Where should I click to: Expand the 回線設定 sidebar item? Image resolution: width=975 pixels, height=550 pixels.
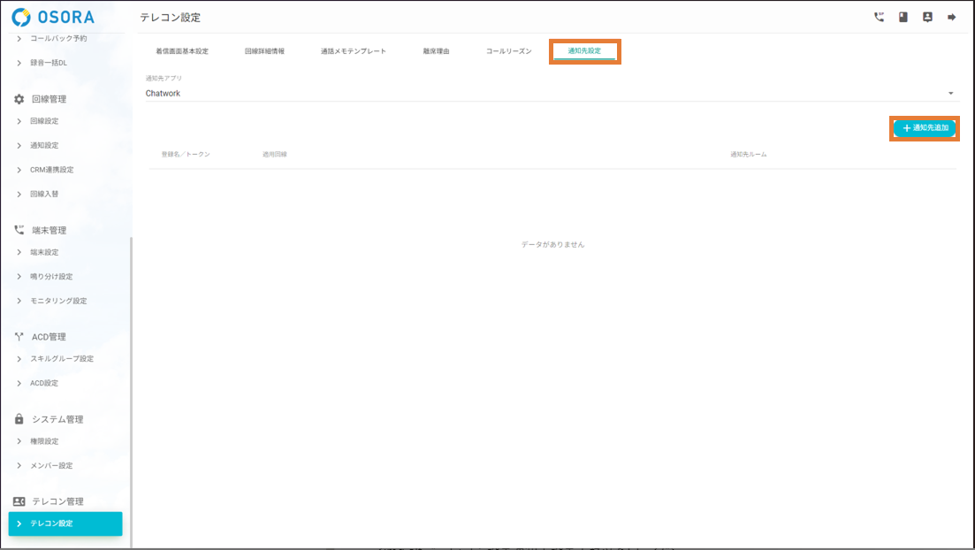(x=44, y=121)
